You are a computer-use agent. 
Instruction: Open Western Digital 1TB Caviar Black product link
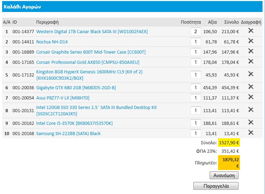tap(92, 32)
